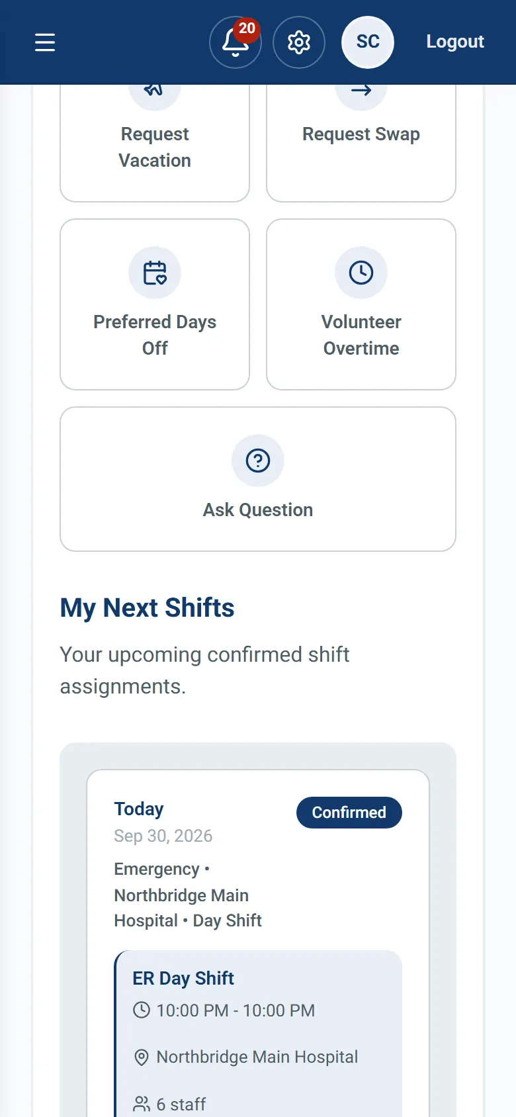This screenshot has width=516, height=1117.
Task: Click the clock icon beside shift time
Action: [x=142, y=1010]
